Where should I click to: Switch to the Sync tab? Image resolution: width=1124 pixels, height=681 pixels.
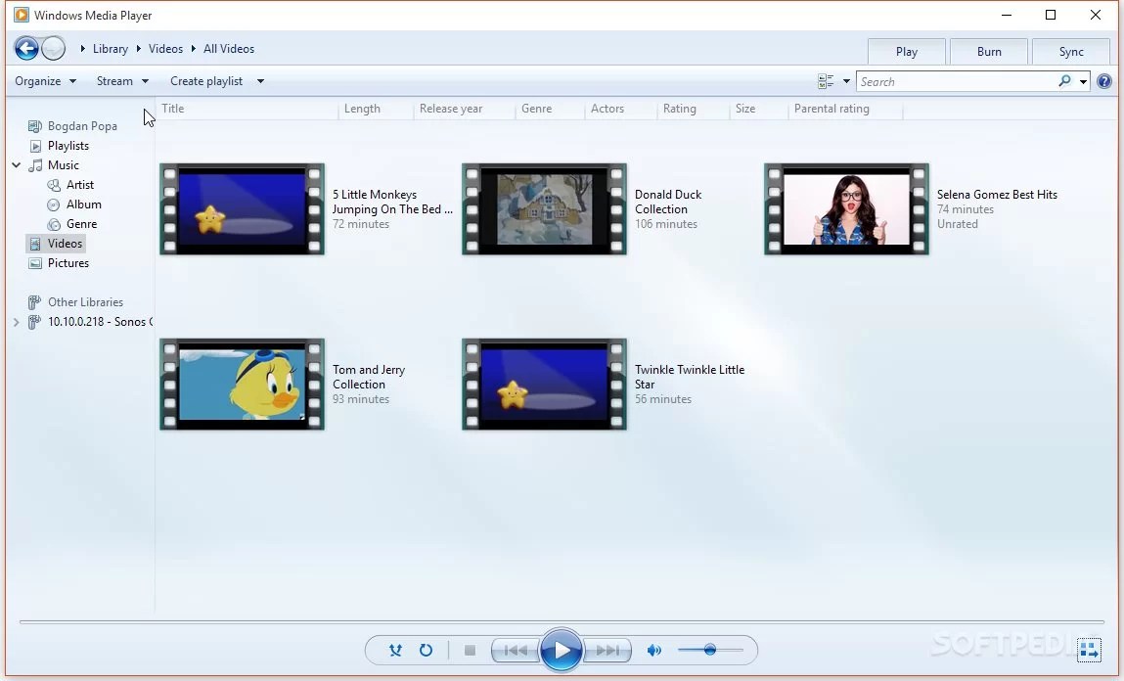[x=1071, y=51]
